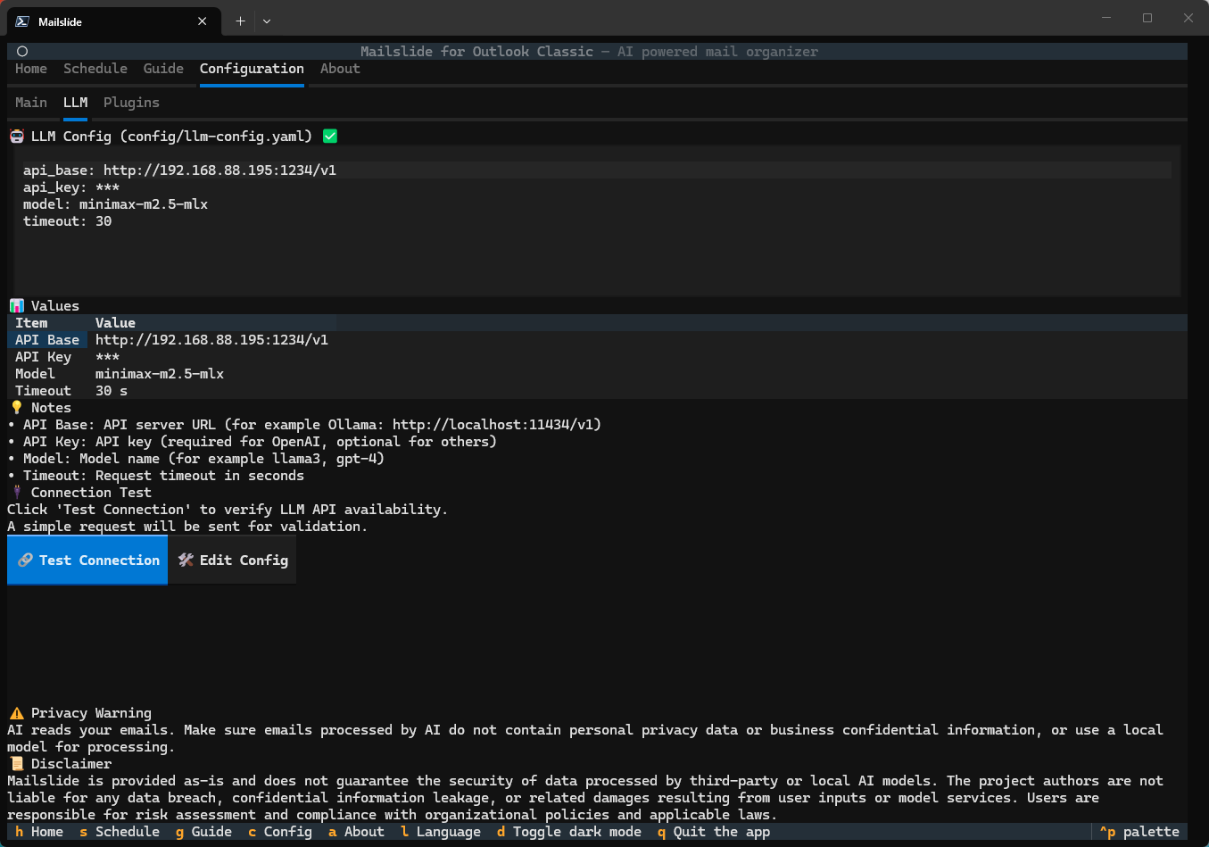Open the Guide tab
This screenshot has height=847, width=1209.
pos(163,69)
